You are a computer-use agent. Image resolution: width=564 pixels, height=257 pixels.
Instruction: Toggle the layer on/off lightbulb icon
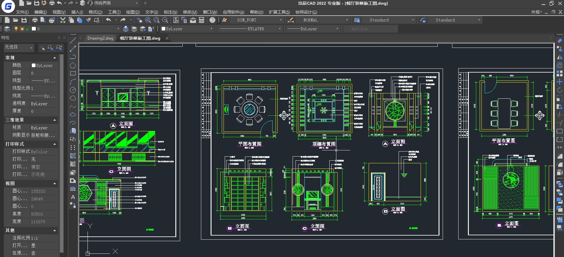(x=16, y=29)
